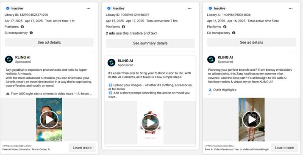Open the three-dot menu on ad 1406964290314036

click(x=291, y=8)
